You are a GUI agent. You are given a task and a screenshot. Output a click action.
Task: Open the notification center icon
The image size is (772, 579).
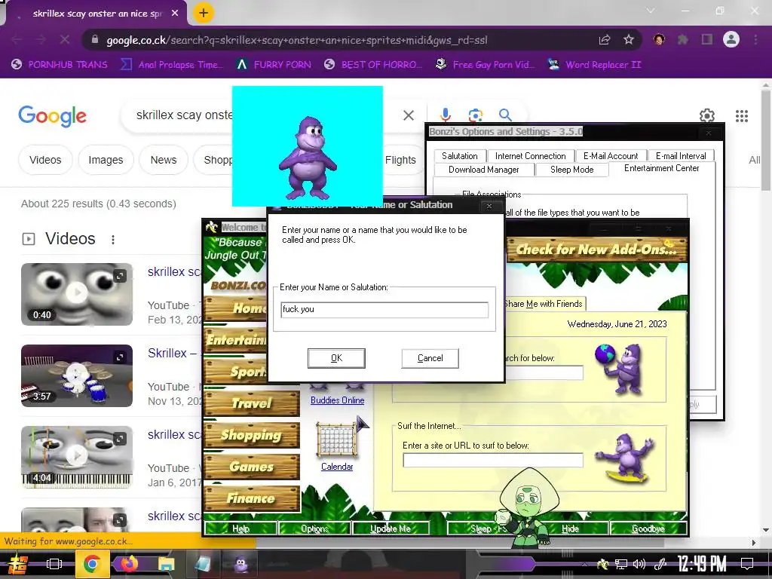tap(747, 564)
